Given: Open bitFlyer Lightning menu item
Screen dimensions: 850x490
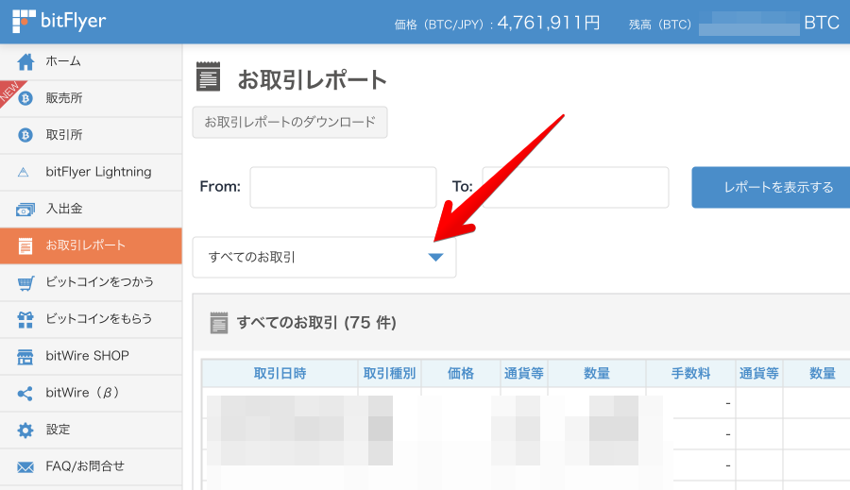Looking at the screenshot, I should (x=91, y=173).
